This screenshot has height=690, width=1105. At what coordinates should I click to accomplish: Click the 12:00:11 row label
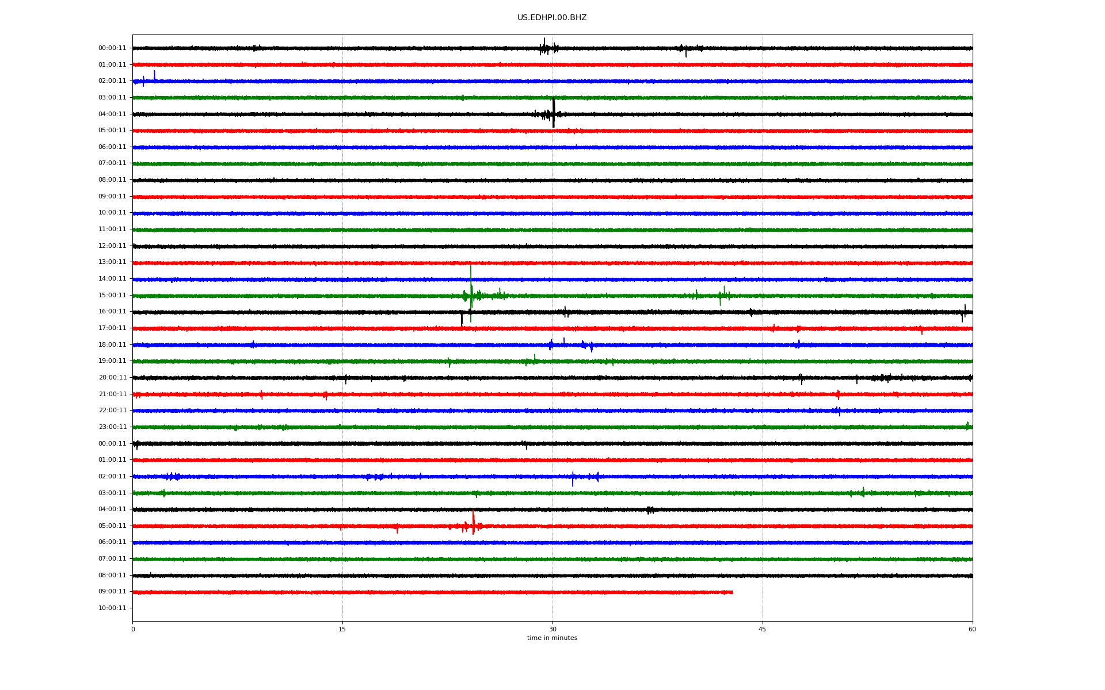pyautogui.click(x=112, y=246)
